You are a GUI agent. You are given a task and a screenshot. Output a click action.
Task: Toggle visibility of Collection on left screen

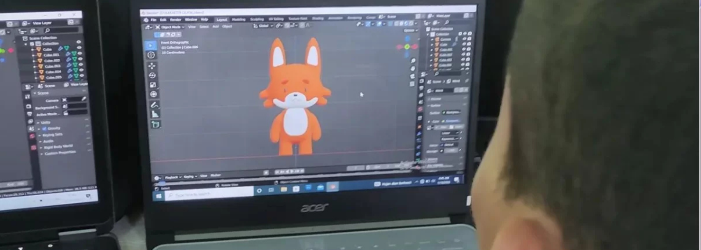pos(79,43)
